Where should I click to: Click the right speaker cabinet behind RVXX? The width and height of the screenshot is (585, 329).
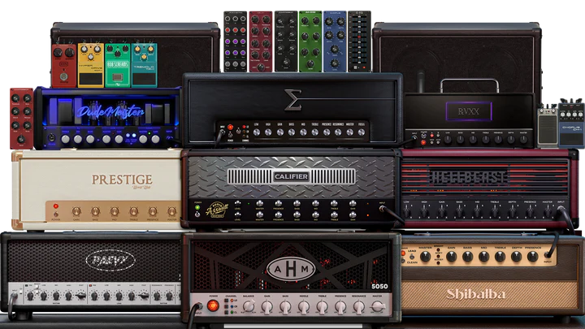click(457, 58)
